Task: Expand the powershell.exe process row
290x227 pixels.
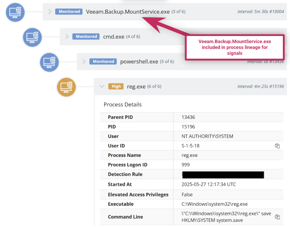Action: pos(84,62)
